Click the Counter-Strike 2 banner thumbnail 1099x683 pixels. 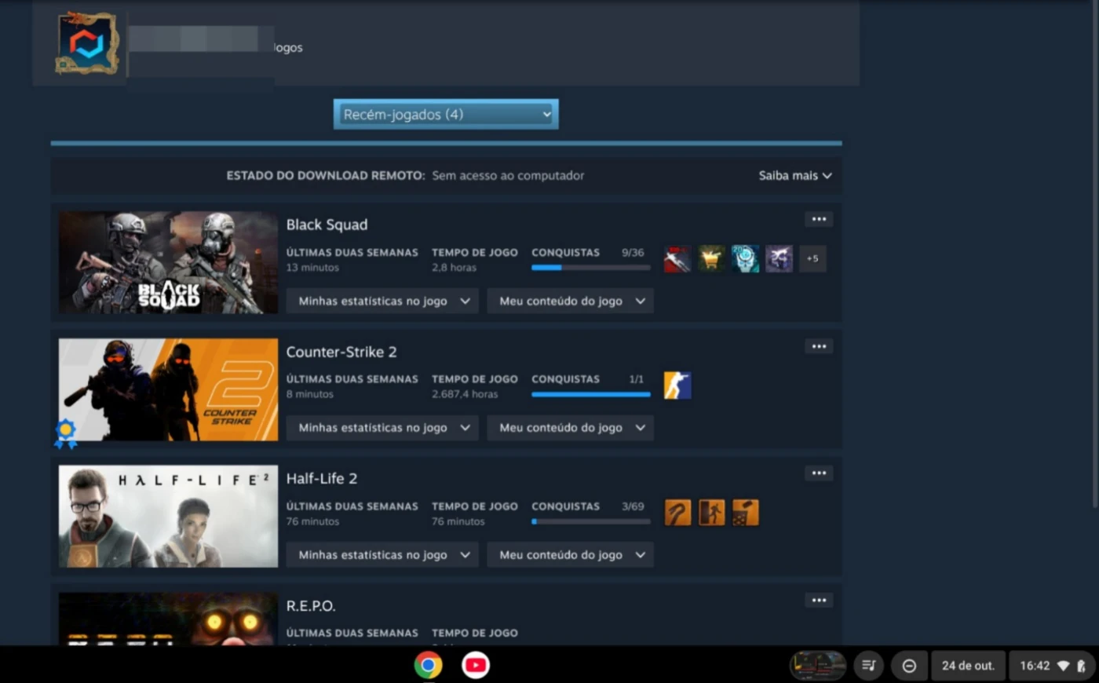[x=168, y=389]
